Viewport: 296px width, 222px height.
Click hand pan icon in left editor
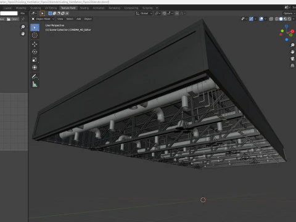tap(23, 33)
